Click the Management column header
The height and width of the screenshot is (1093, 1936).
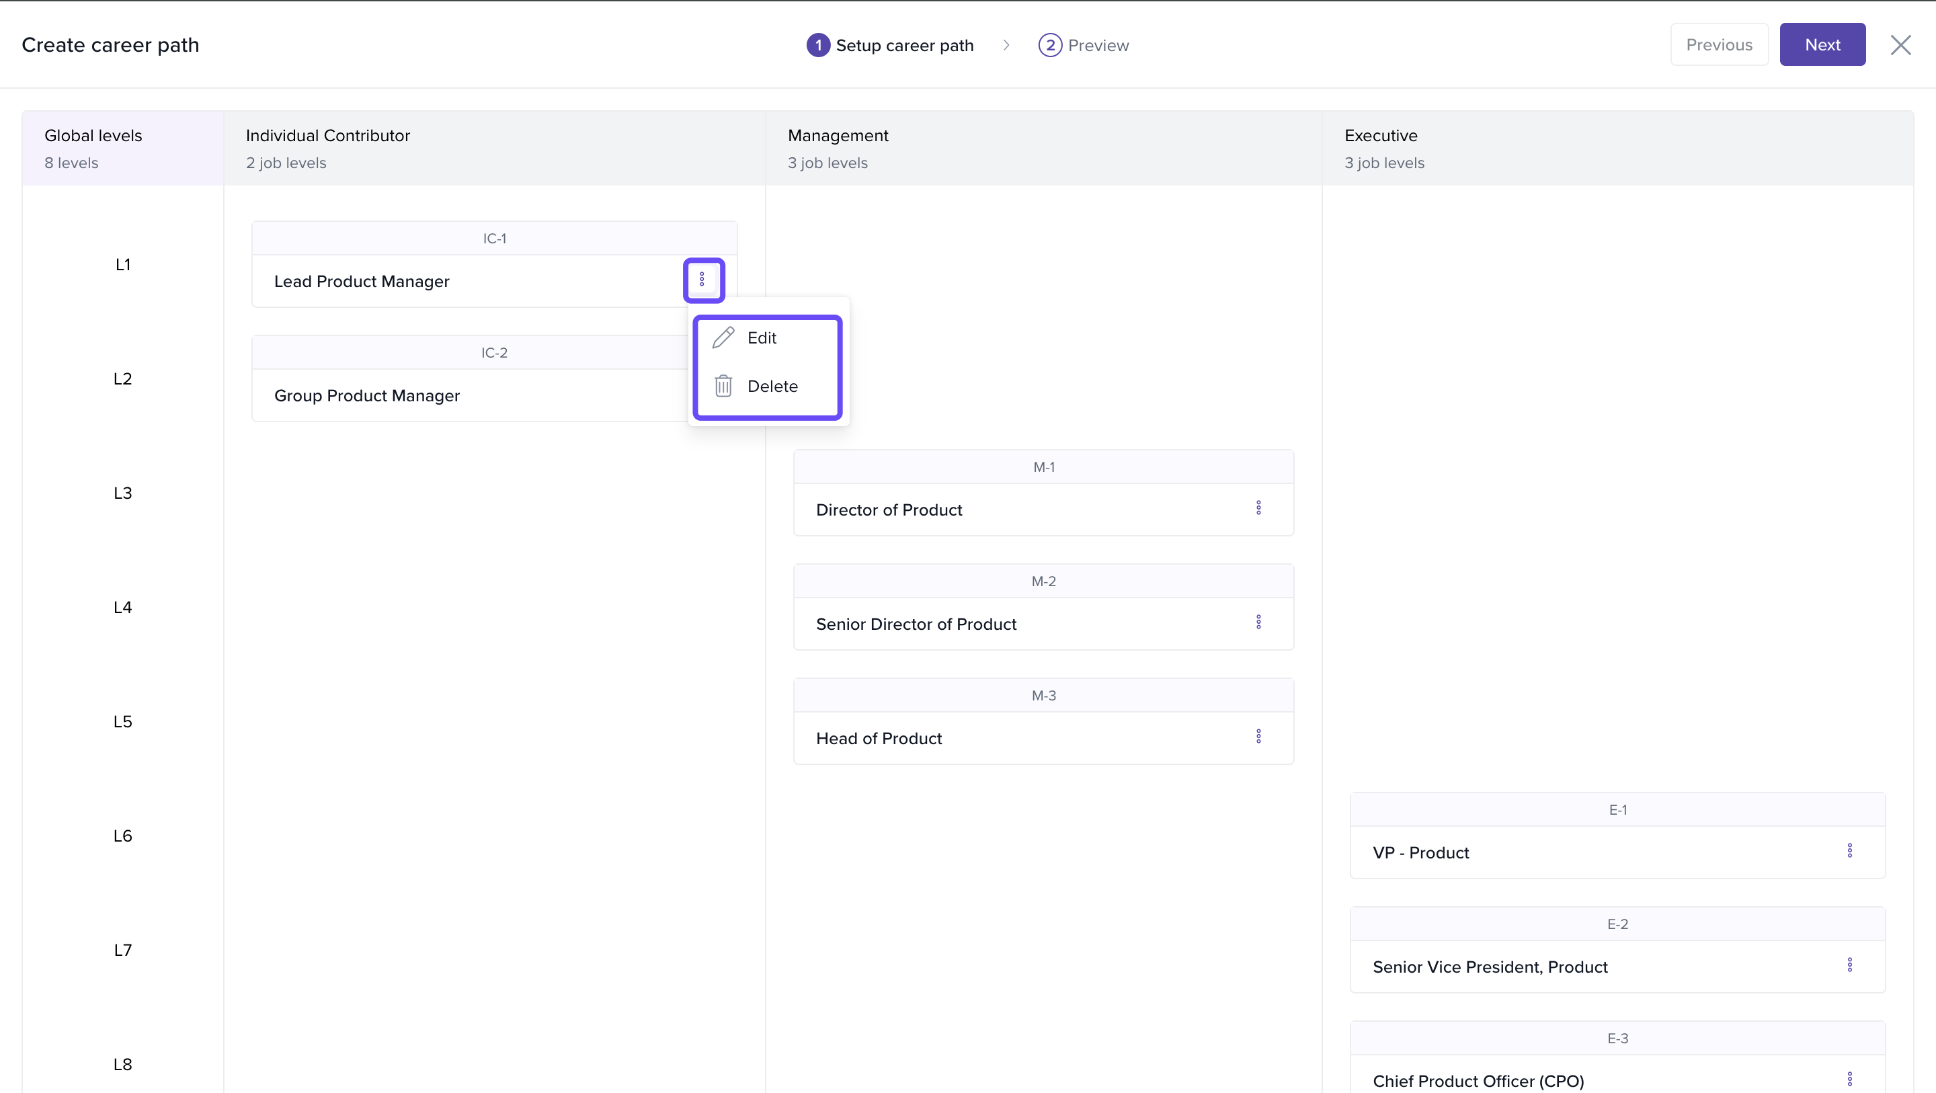[x=837, y=135]
